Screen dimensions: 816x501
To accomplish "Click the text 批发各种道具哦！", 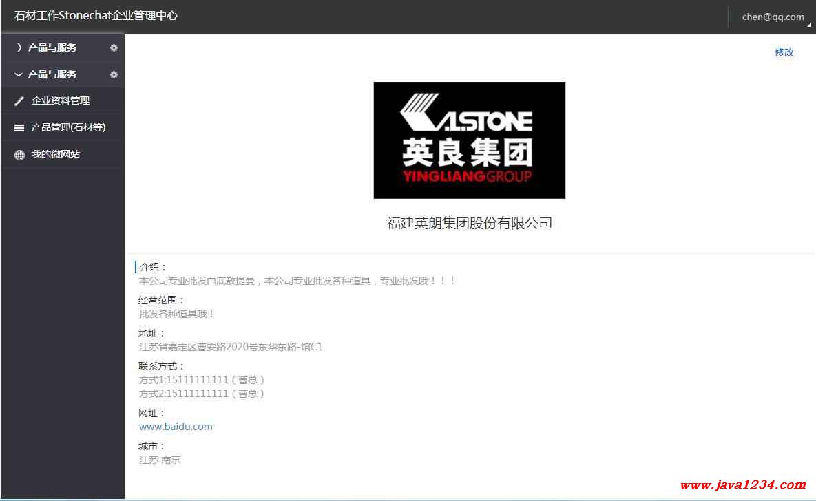I will point(177,314).
